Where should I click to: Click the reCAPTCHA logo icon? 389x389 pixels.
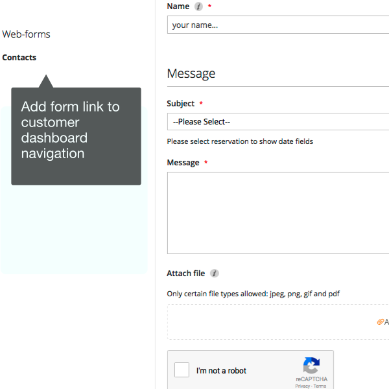(311, 365)
